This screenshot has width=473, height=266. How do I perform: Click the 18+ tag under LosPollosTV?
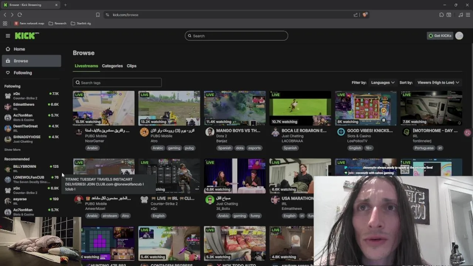tap(369, 148)
